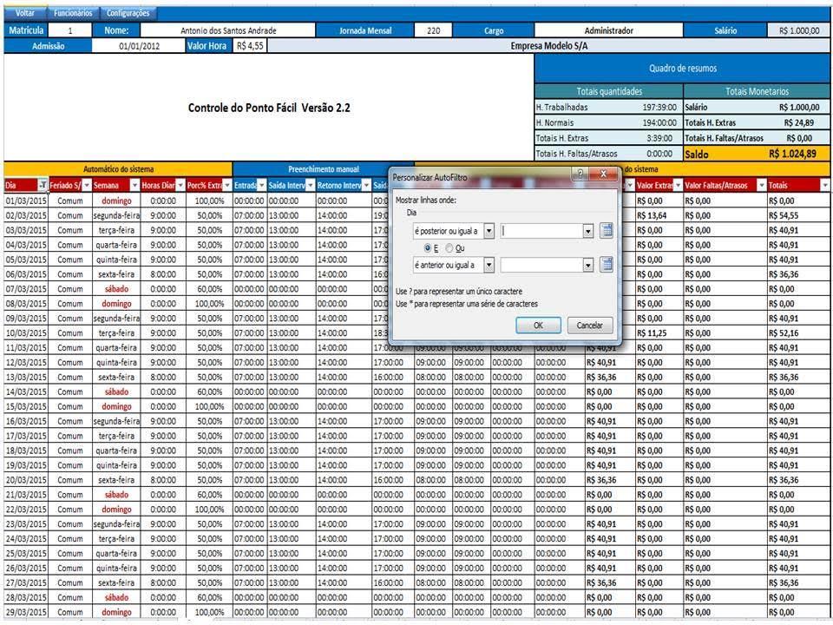Click the dialog help question-mark icon
Screen dimensions: 833x625
point(580,174)
